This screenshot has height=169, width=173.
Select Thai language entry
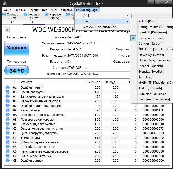(x=151, y=77)
